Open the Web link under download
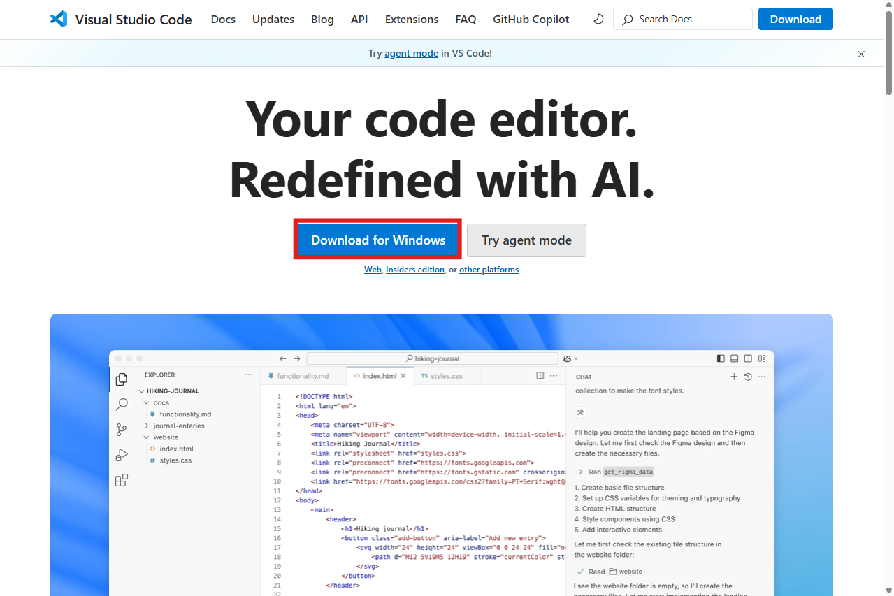 (x=373, y=270)
